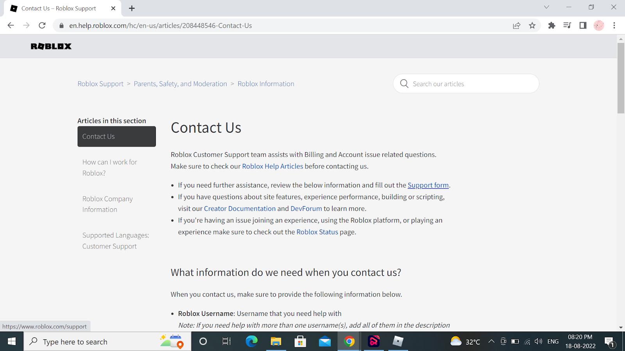Share this page icon in address bar
This screenshot has width=625, height=351.
516,25
